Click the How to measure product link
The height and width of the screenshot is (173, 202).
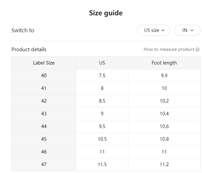169,50
